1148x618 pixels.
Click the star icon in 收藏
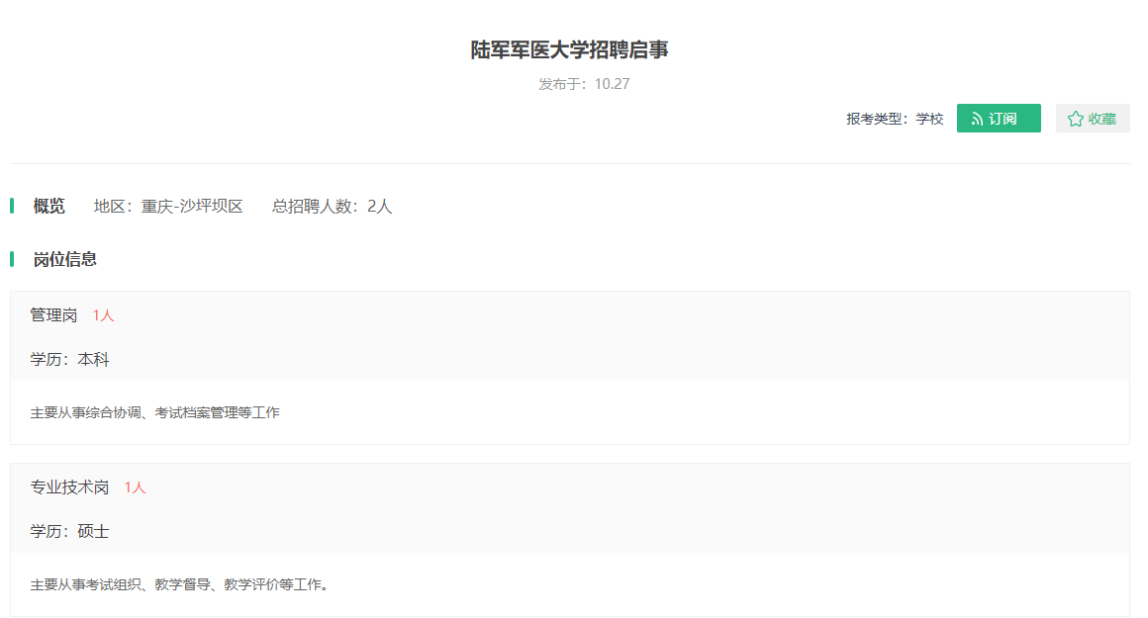pyautogui.click(x=1075, y=120)
